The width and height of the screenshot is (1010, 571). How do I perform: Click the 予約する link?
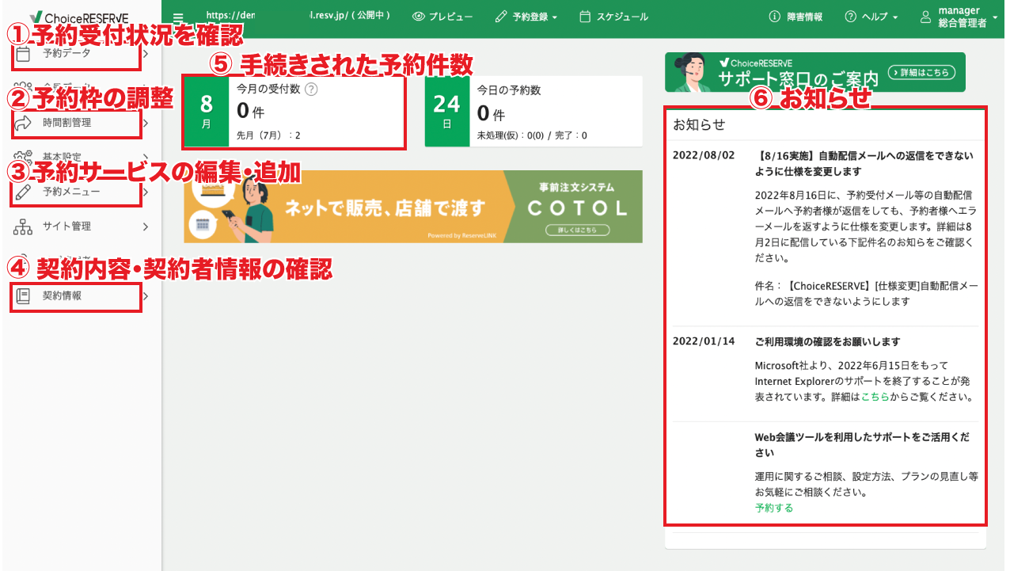point(774,508)
